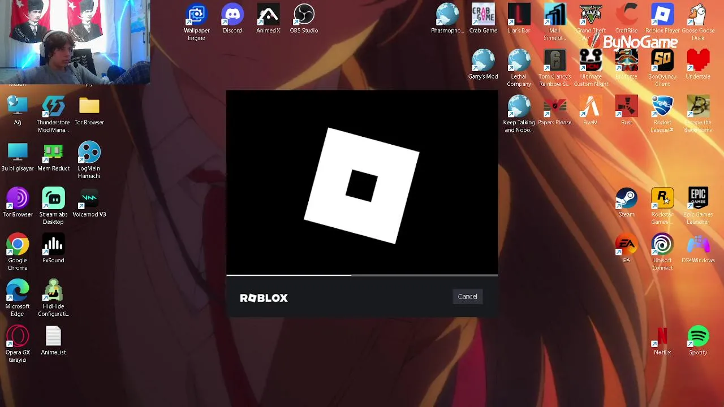Open Papers Please shortcut
The height and width of the screenshot is (407, 724).
[555, 111]
